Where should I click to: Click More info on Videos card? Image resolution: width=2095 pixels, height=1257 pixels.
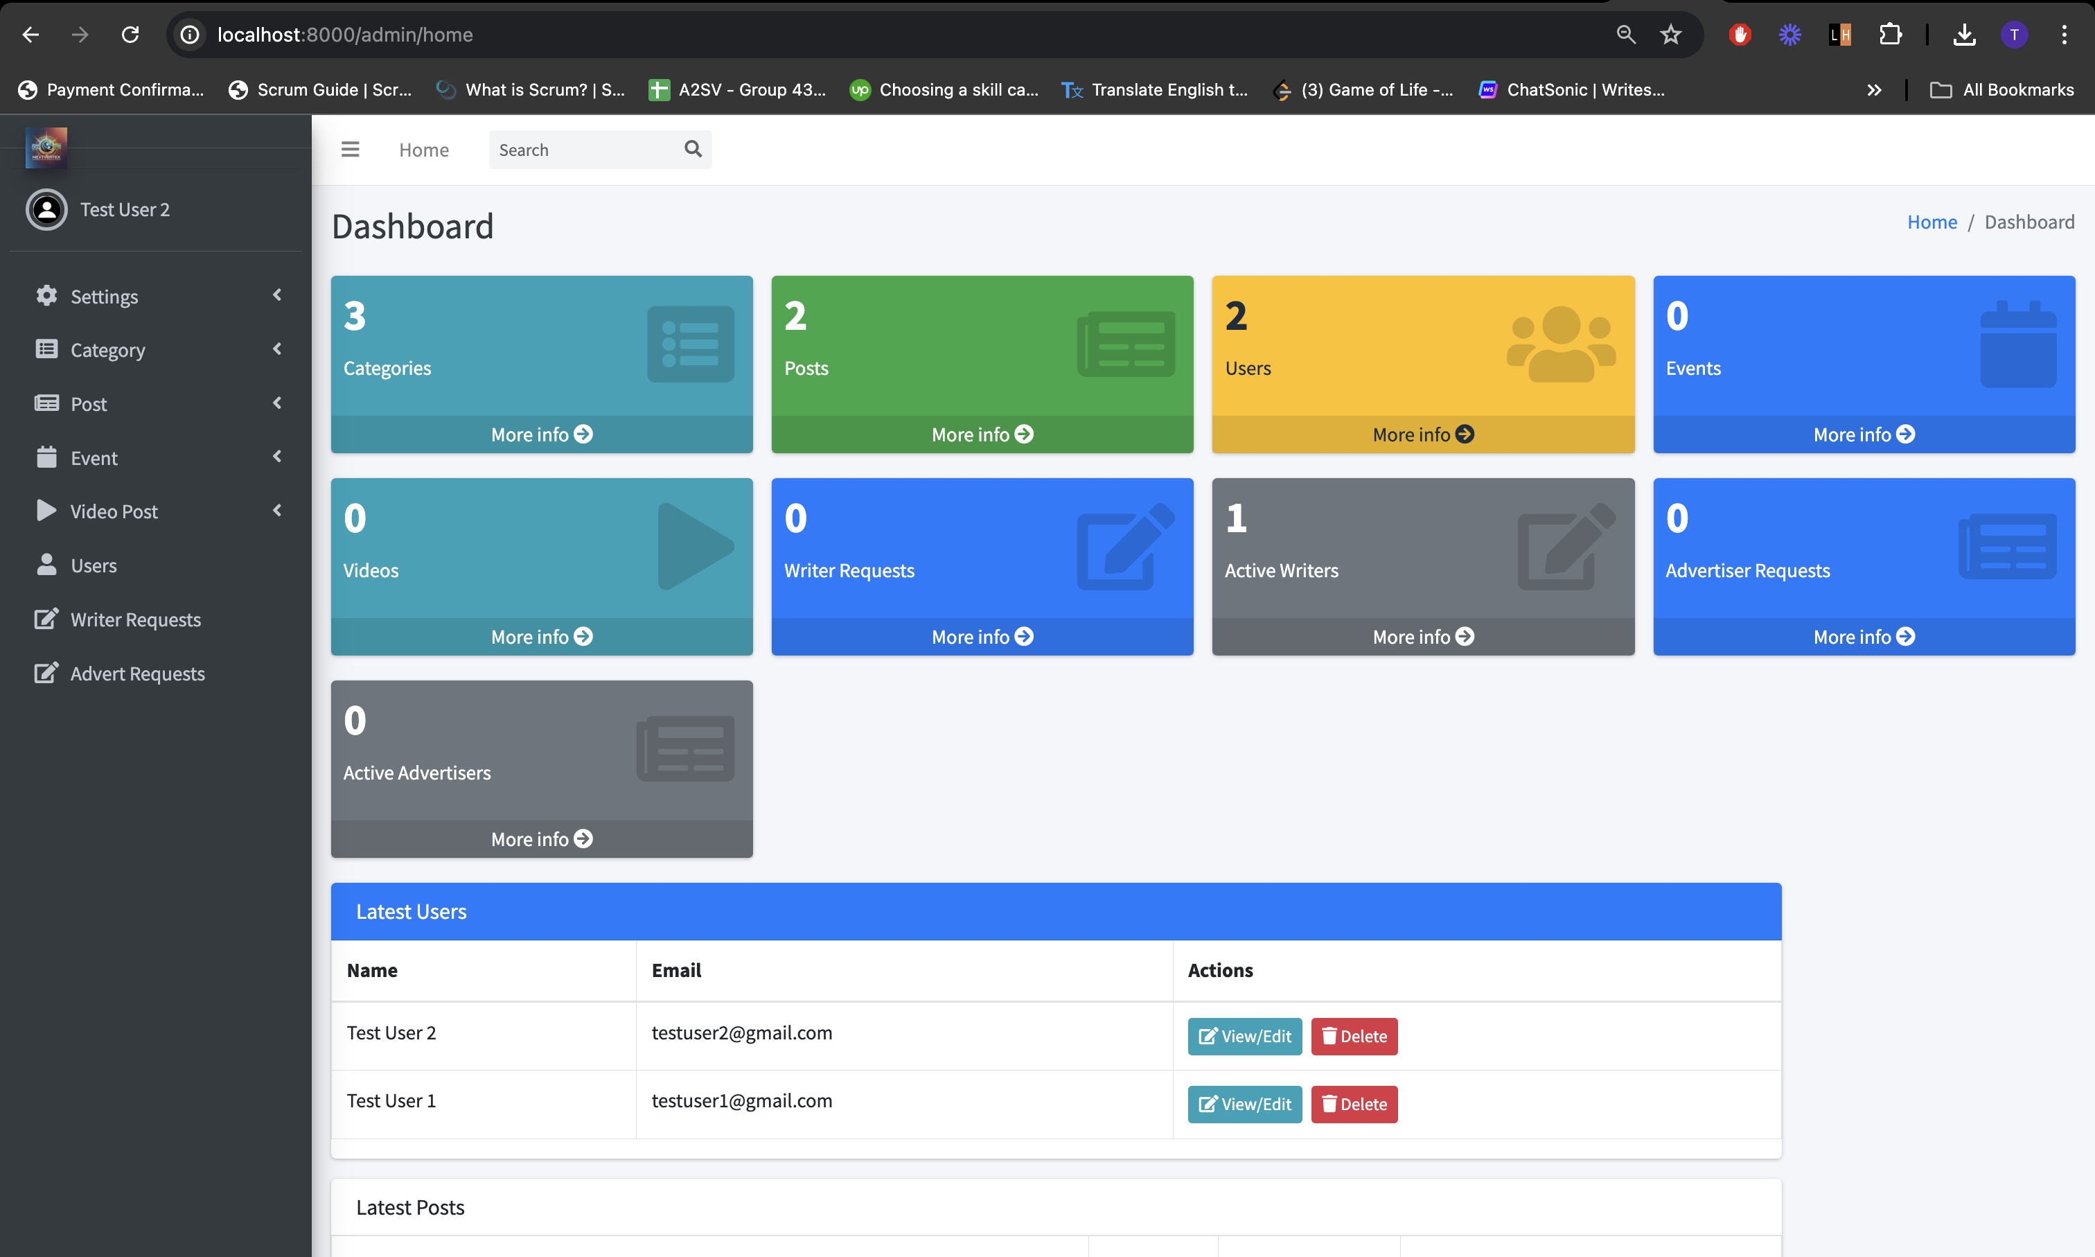coord(541,637)
